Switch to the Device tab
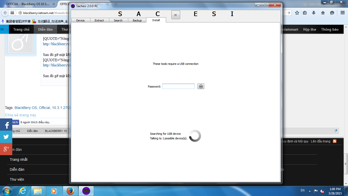348x196 pixels. click(80, 20)
